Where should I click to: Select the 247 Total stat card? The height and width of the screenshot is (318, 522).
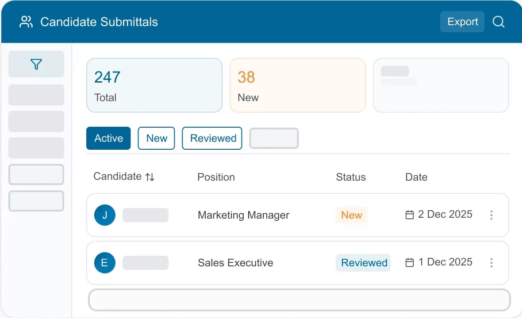pyautogui.click(x=154, y=85)
